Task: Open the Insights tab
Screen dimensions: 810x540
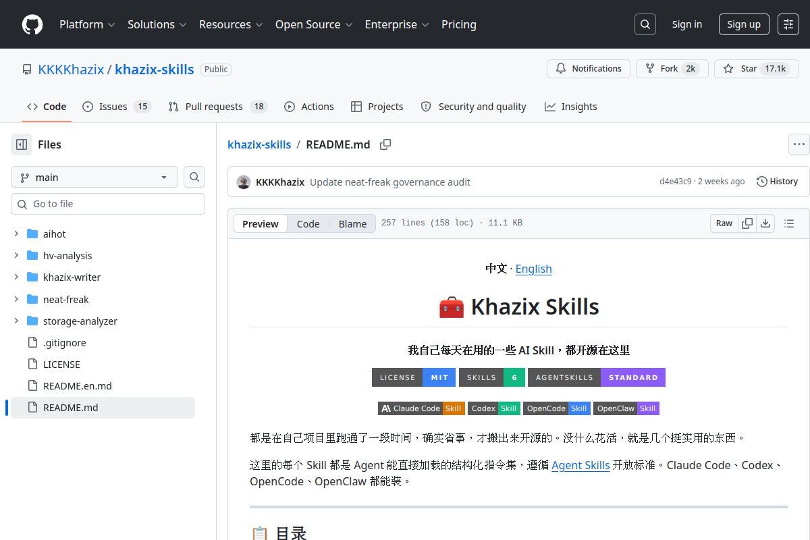Action: 570,107
